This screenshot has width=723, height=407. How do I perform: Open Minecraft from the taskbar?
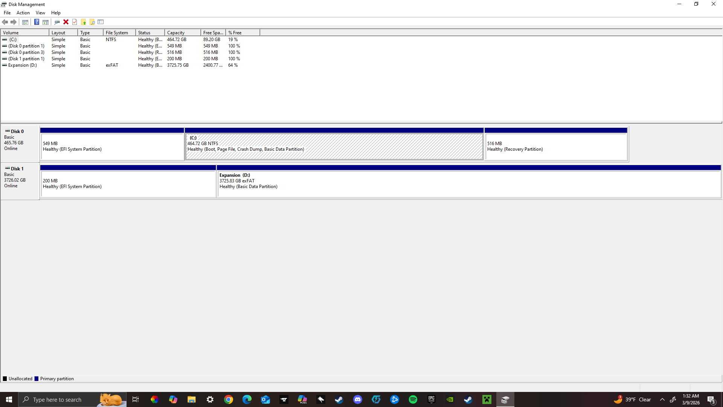point(487,399)
